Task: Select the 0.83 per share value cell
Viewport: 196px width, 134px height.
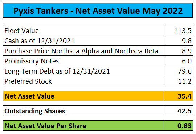Action: (178, 126)
